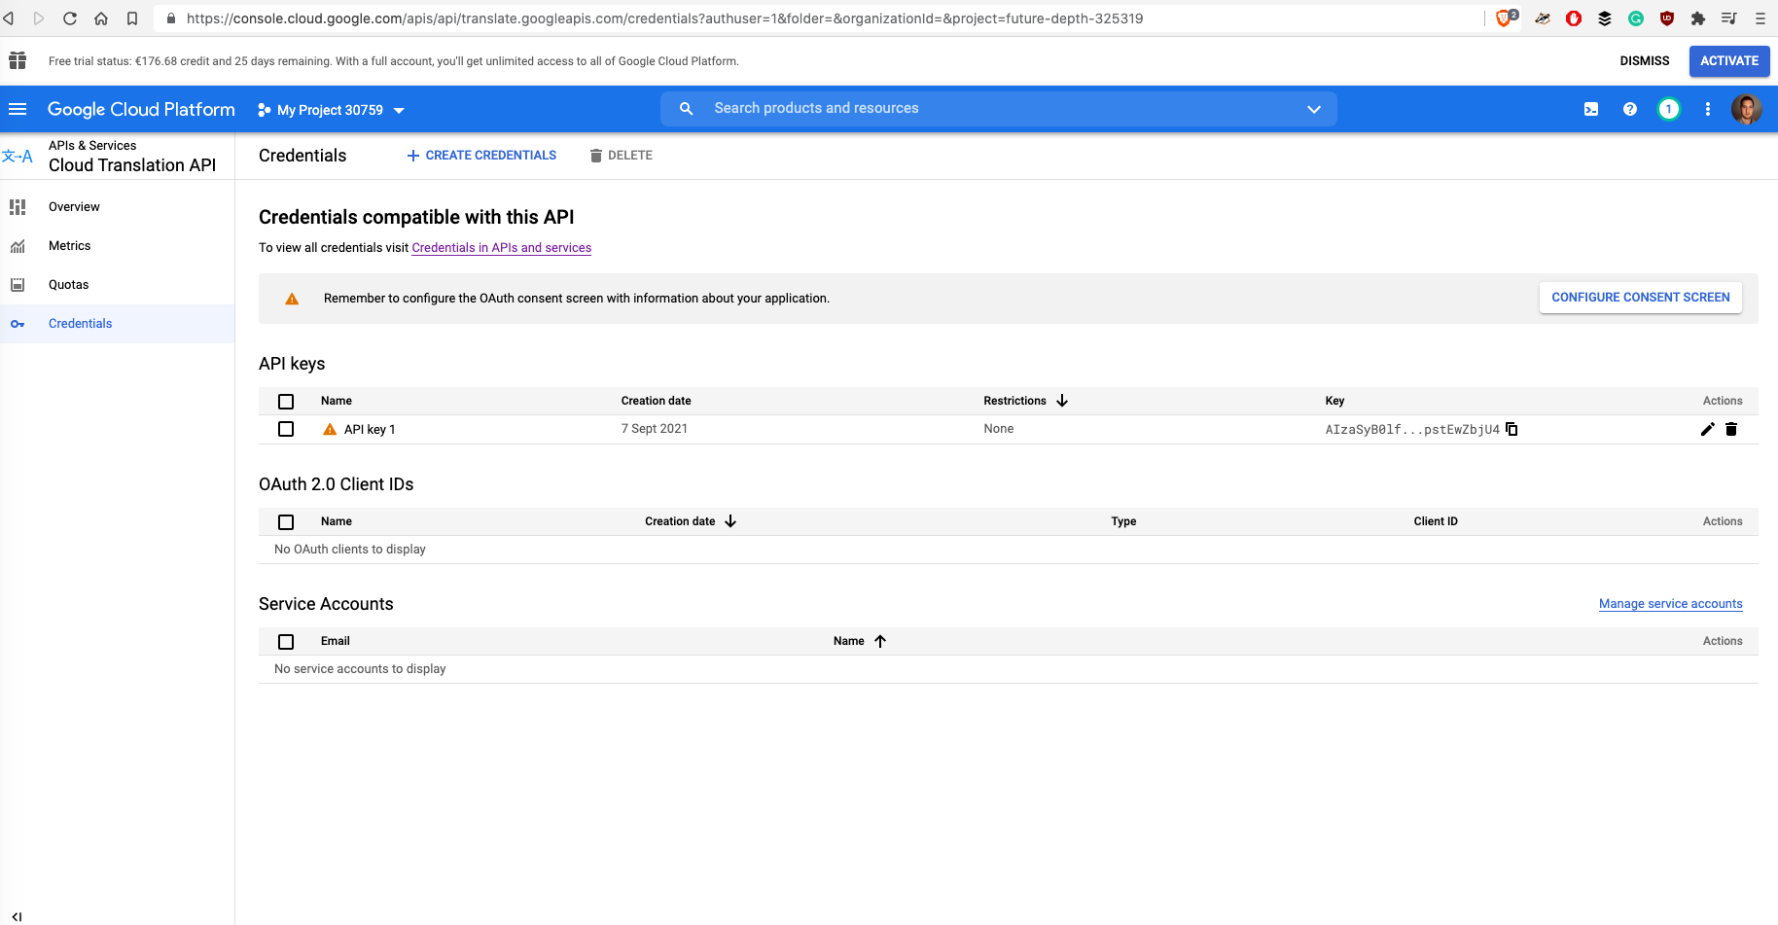Select all API keys checkbox
Viewport: 1778px width, 925px height.
point(286,401)
